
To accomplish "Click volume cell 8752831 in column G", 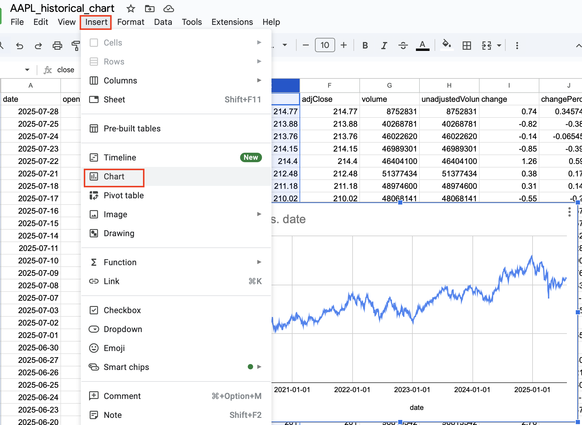I will click(389, 112).
